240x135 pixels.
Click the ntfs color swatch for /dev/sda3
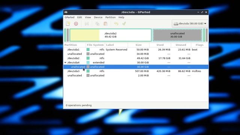88,71
